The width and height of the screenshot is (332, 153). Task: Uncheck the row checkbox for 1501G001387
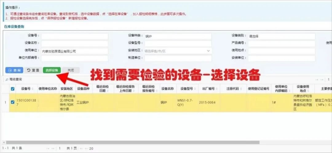coord(13,102)
